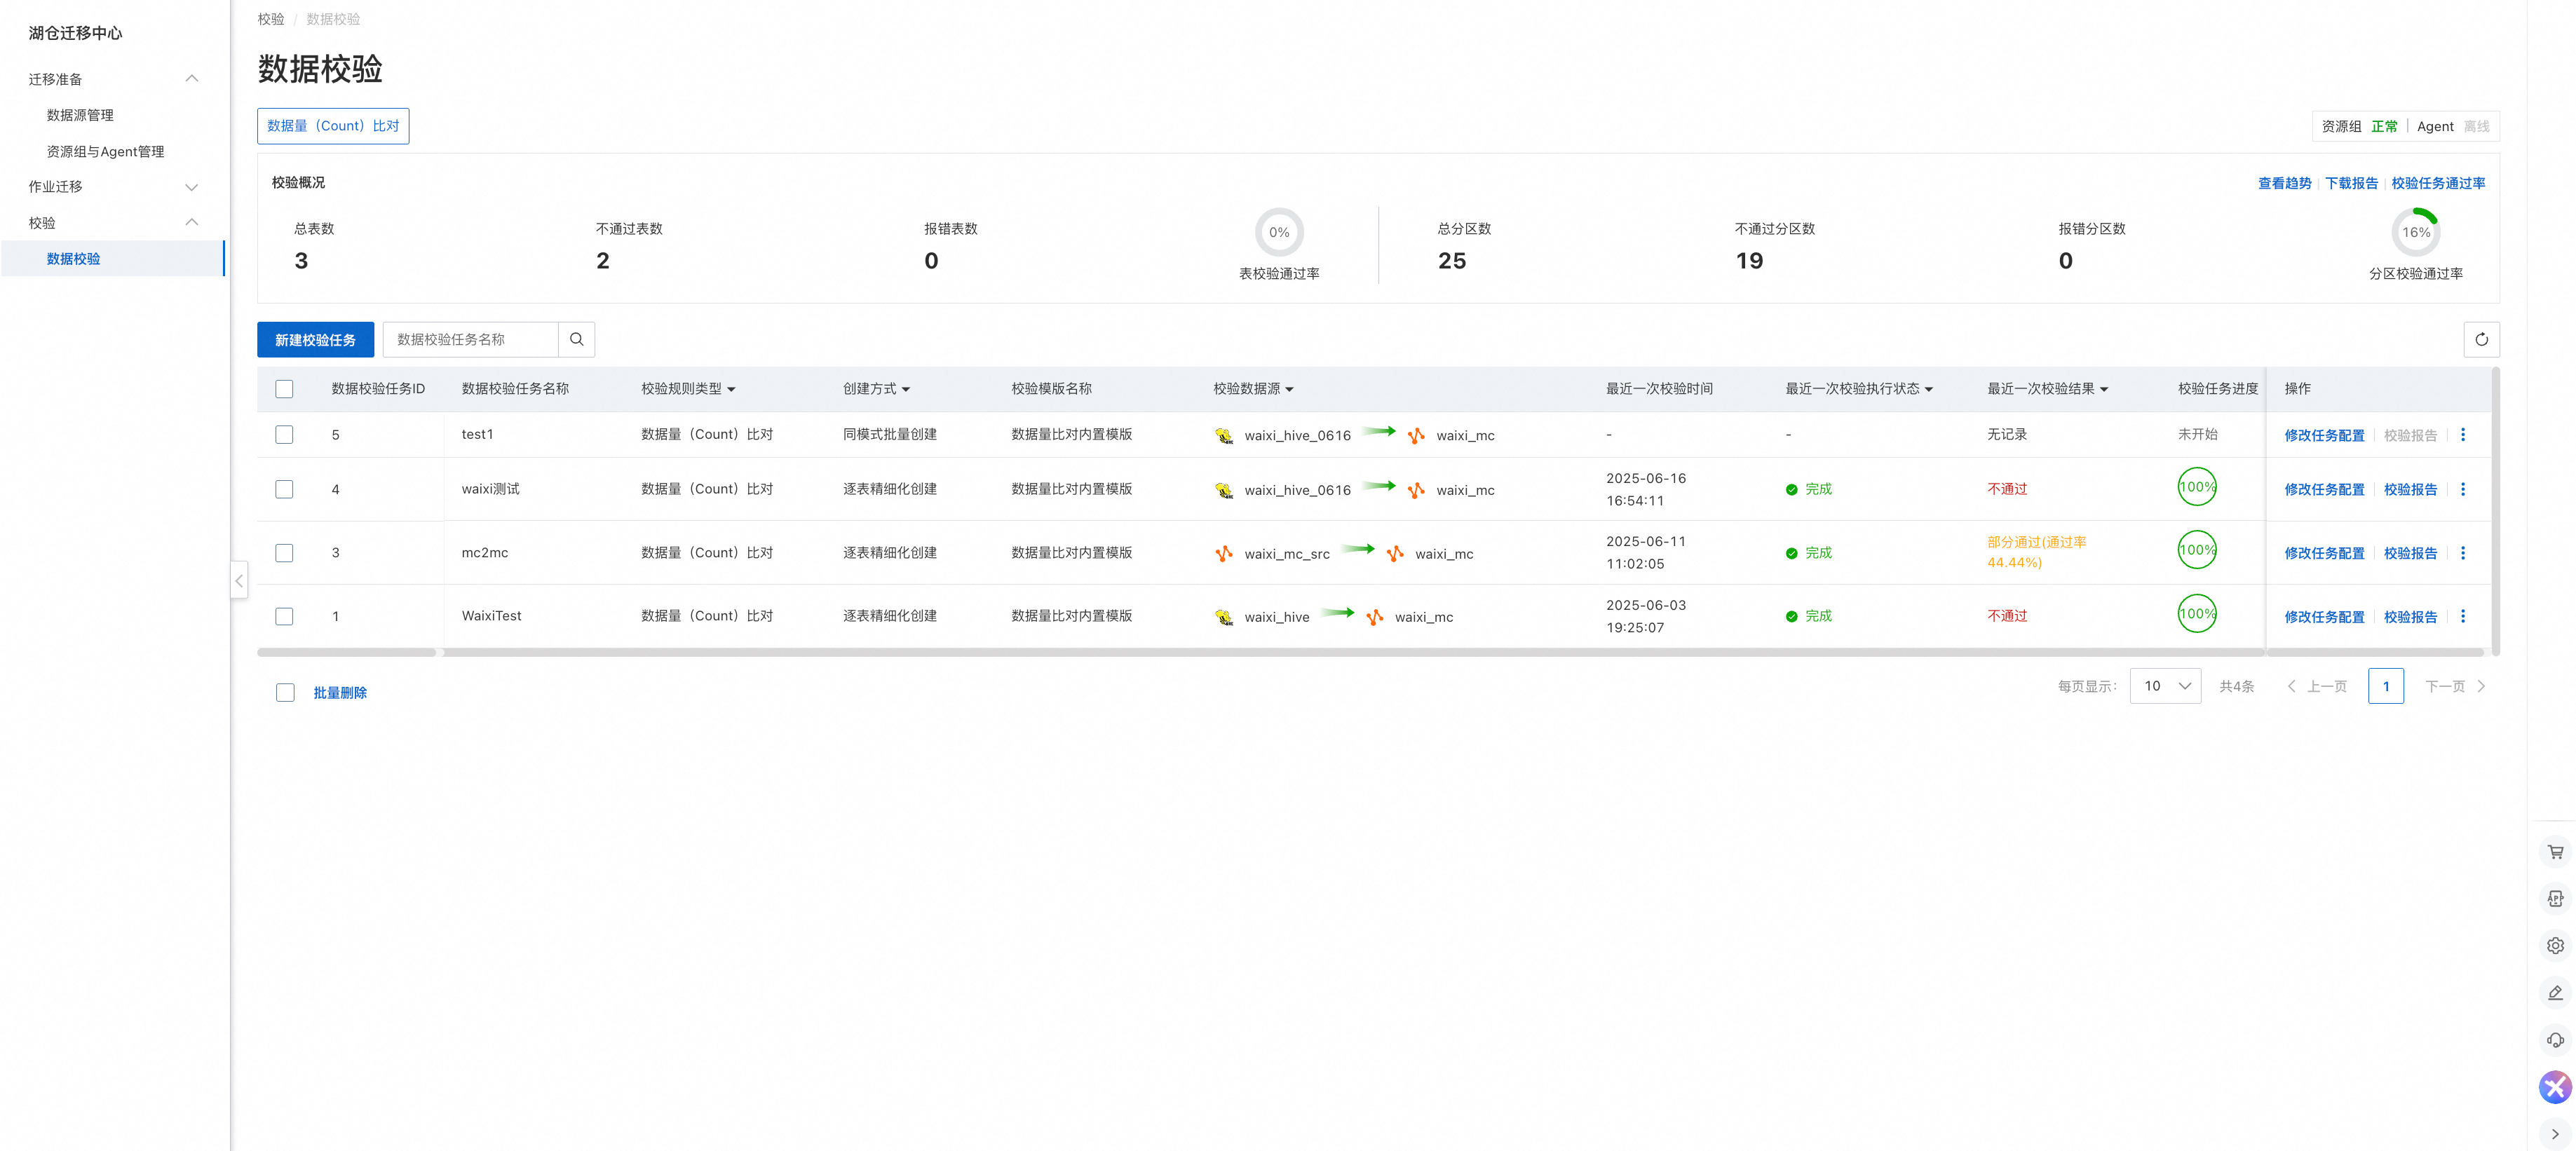
Task: Open the 最近一次校验结果 filter
Action: [x=2104, y=389]
